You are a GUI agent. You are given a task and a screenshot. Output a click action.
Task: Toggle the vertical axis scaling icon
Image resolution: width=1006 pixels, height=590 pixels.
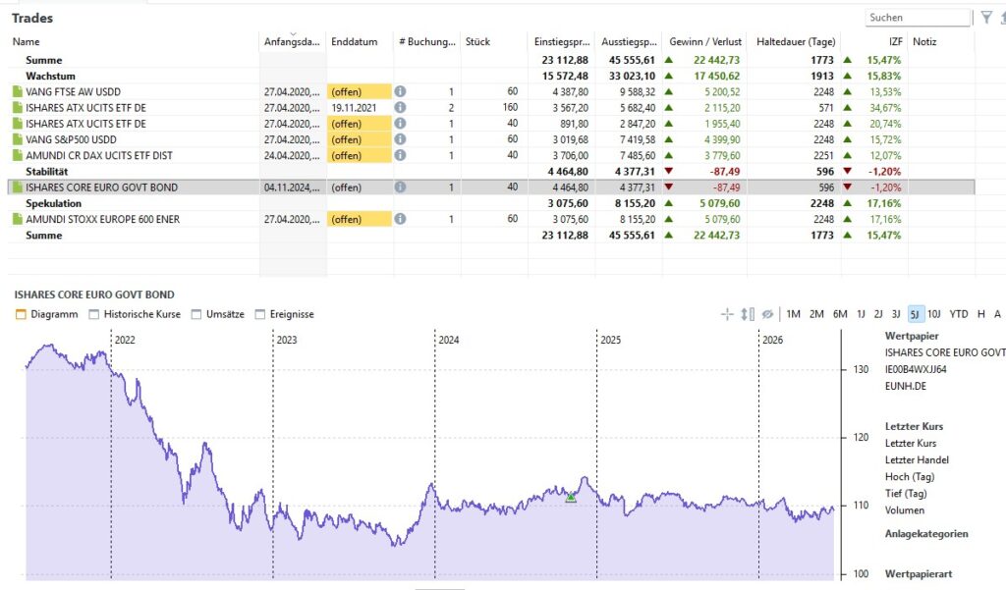tap(748, 314)
